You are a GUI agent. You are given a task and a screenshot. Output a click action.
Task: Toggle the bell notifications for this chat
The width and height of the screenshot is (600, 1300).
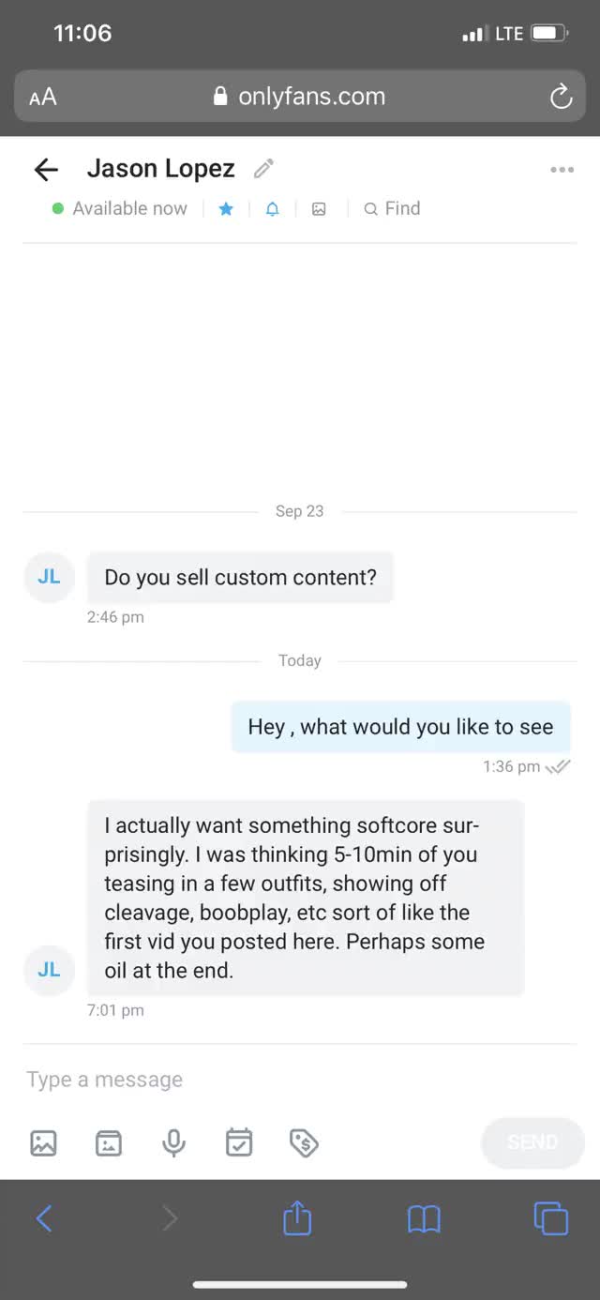[x=272, y=209]
